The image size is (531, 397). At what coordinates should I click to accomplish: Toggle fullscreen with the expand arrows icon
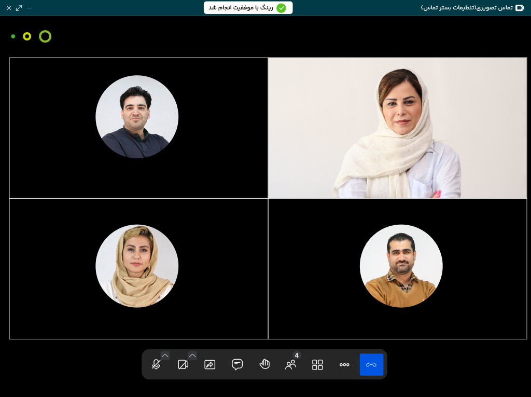[x=19, y=8]
